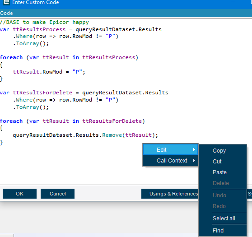Choose Select all from the context menu
The image size is (252, 237).
[x=224, y=218]
